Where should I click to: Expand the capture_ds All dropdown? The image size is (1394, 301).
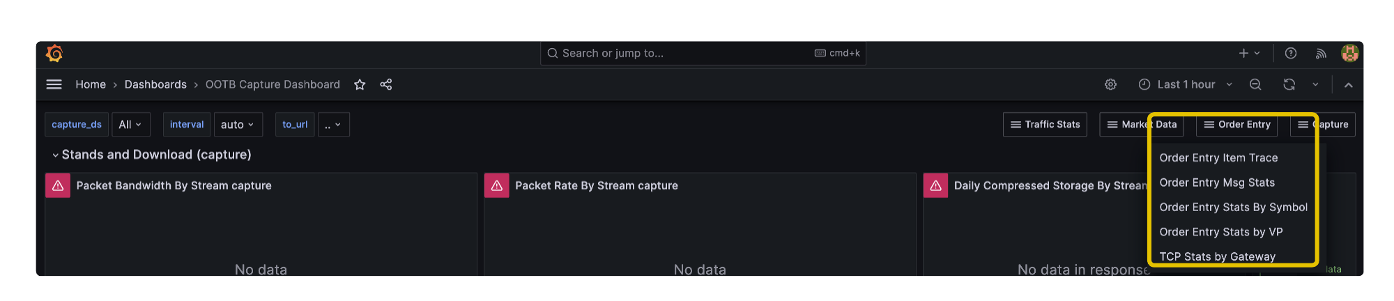130,125
